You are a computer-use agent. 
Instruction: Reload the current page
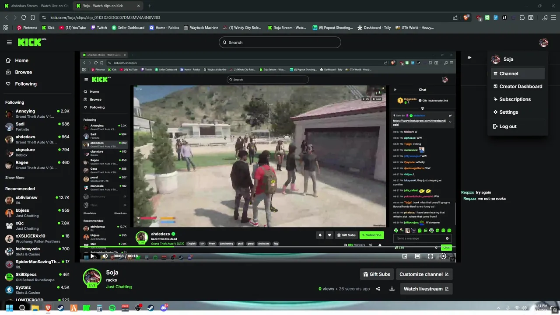click(24, 17)
